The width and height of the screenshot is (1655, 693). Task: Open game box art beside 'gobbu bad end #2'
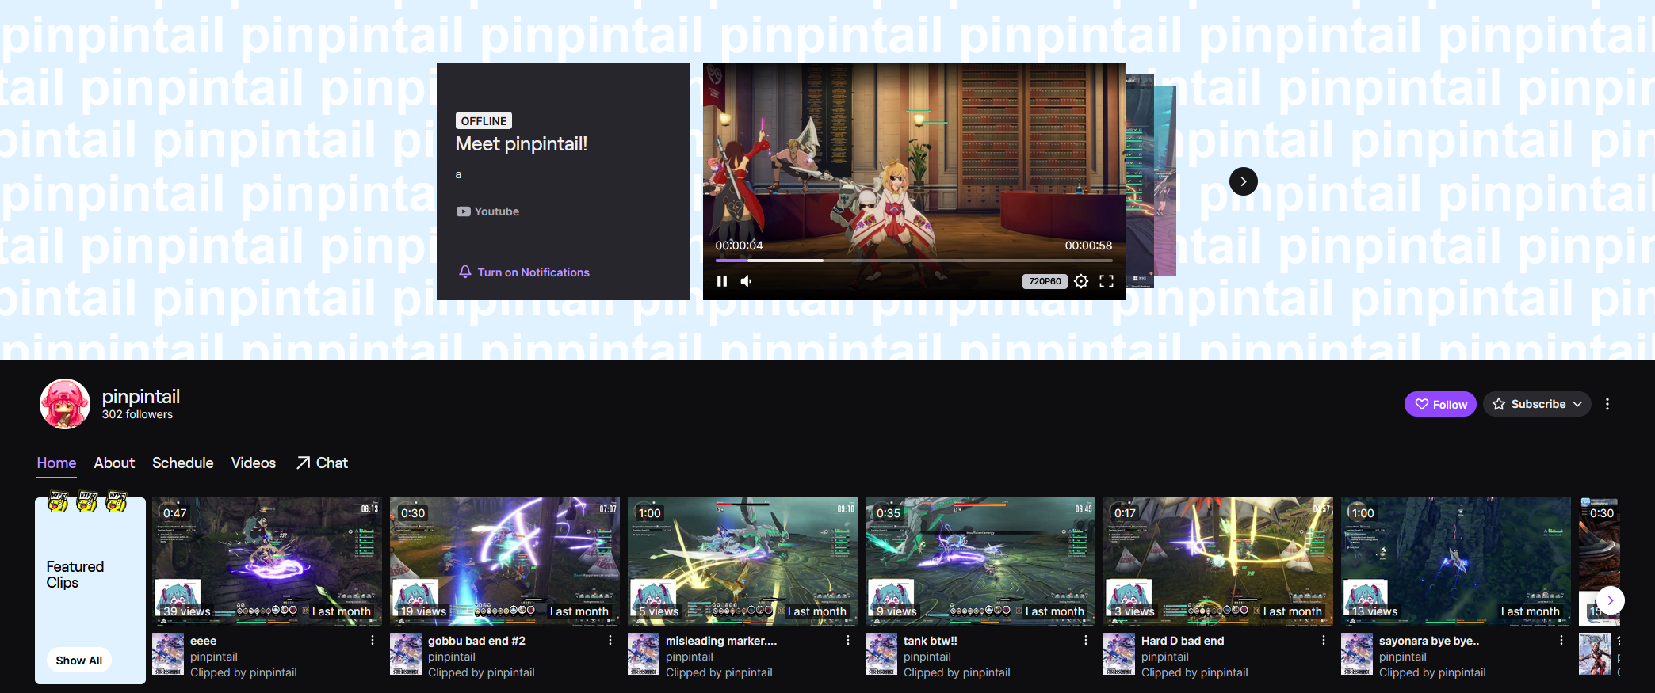click(406, 654)
